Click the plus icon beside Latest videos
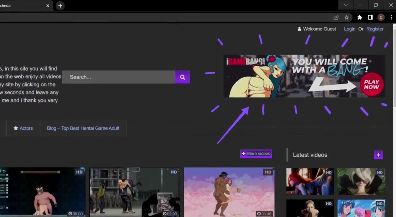The image size is (396, 217). pos(378,155)
